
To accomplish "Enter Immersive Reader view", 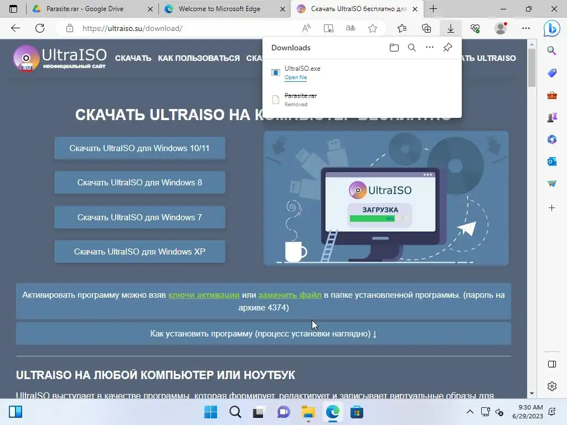I will [x=328, y=28].
